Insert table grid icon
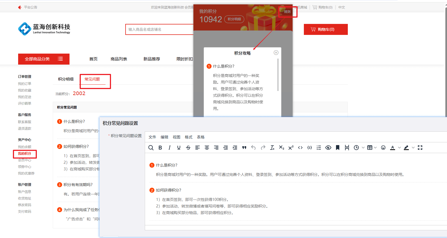Viewport: 447px width, 238px height. pos(370,148)
